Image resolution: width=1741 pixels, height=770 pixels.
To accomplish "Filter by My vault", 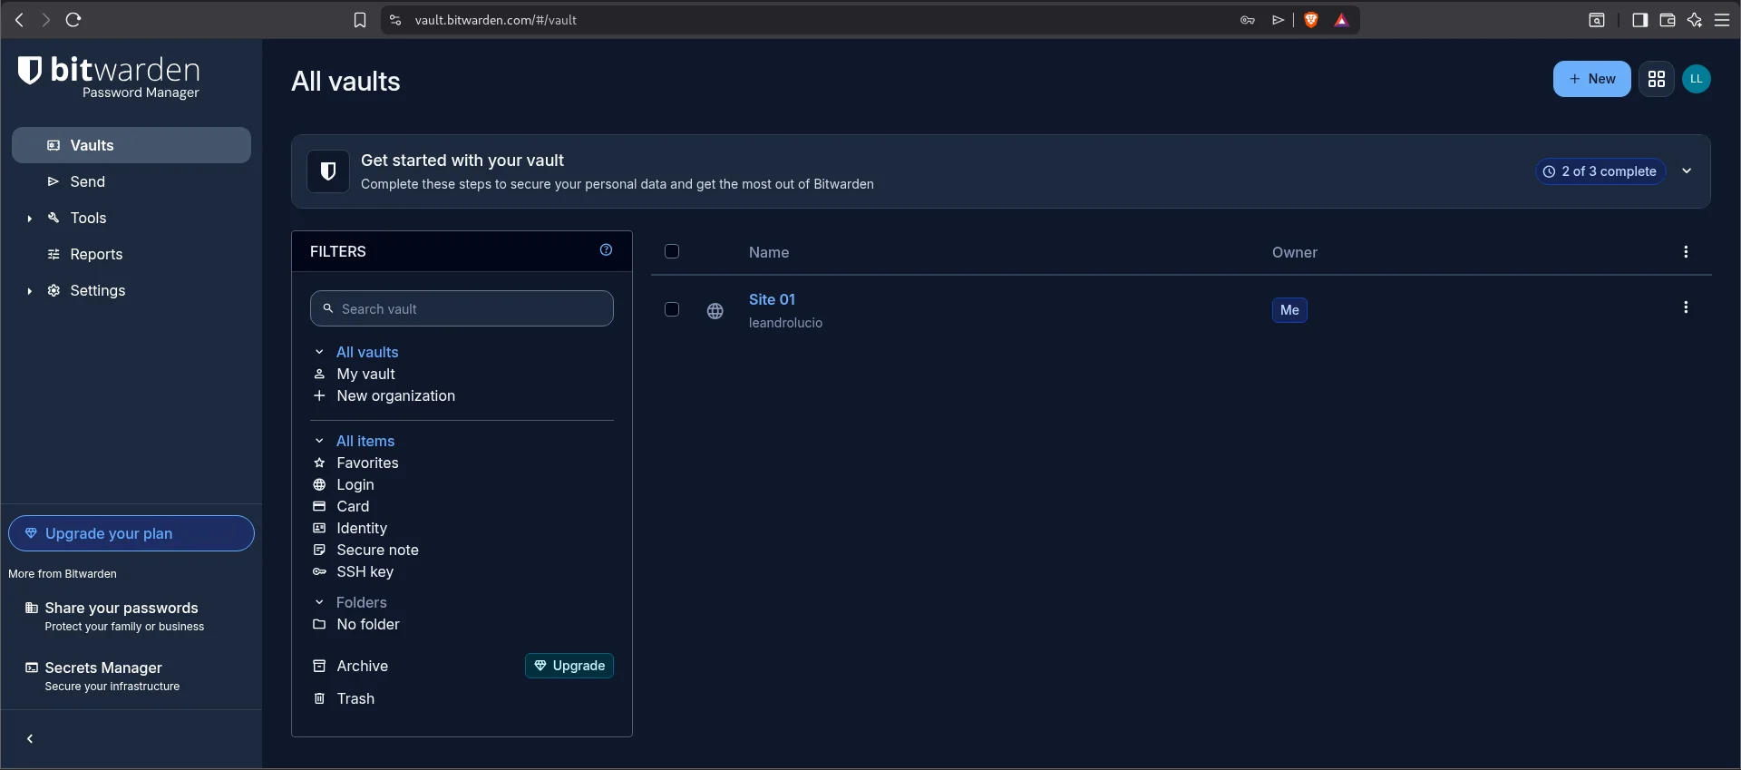I will [x=365, y=374].
